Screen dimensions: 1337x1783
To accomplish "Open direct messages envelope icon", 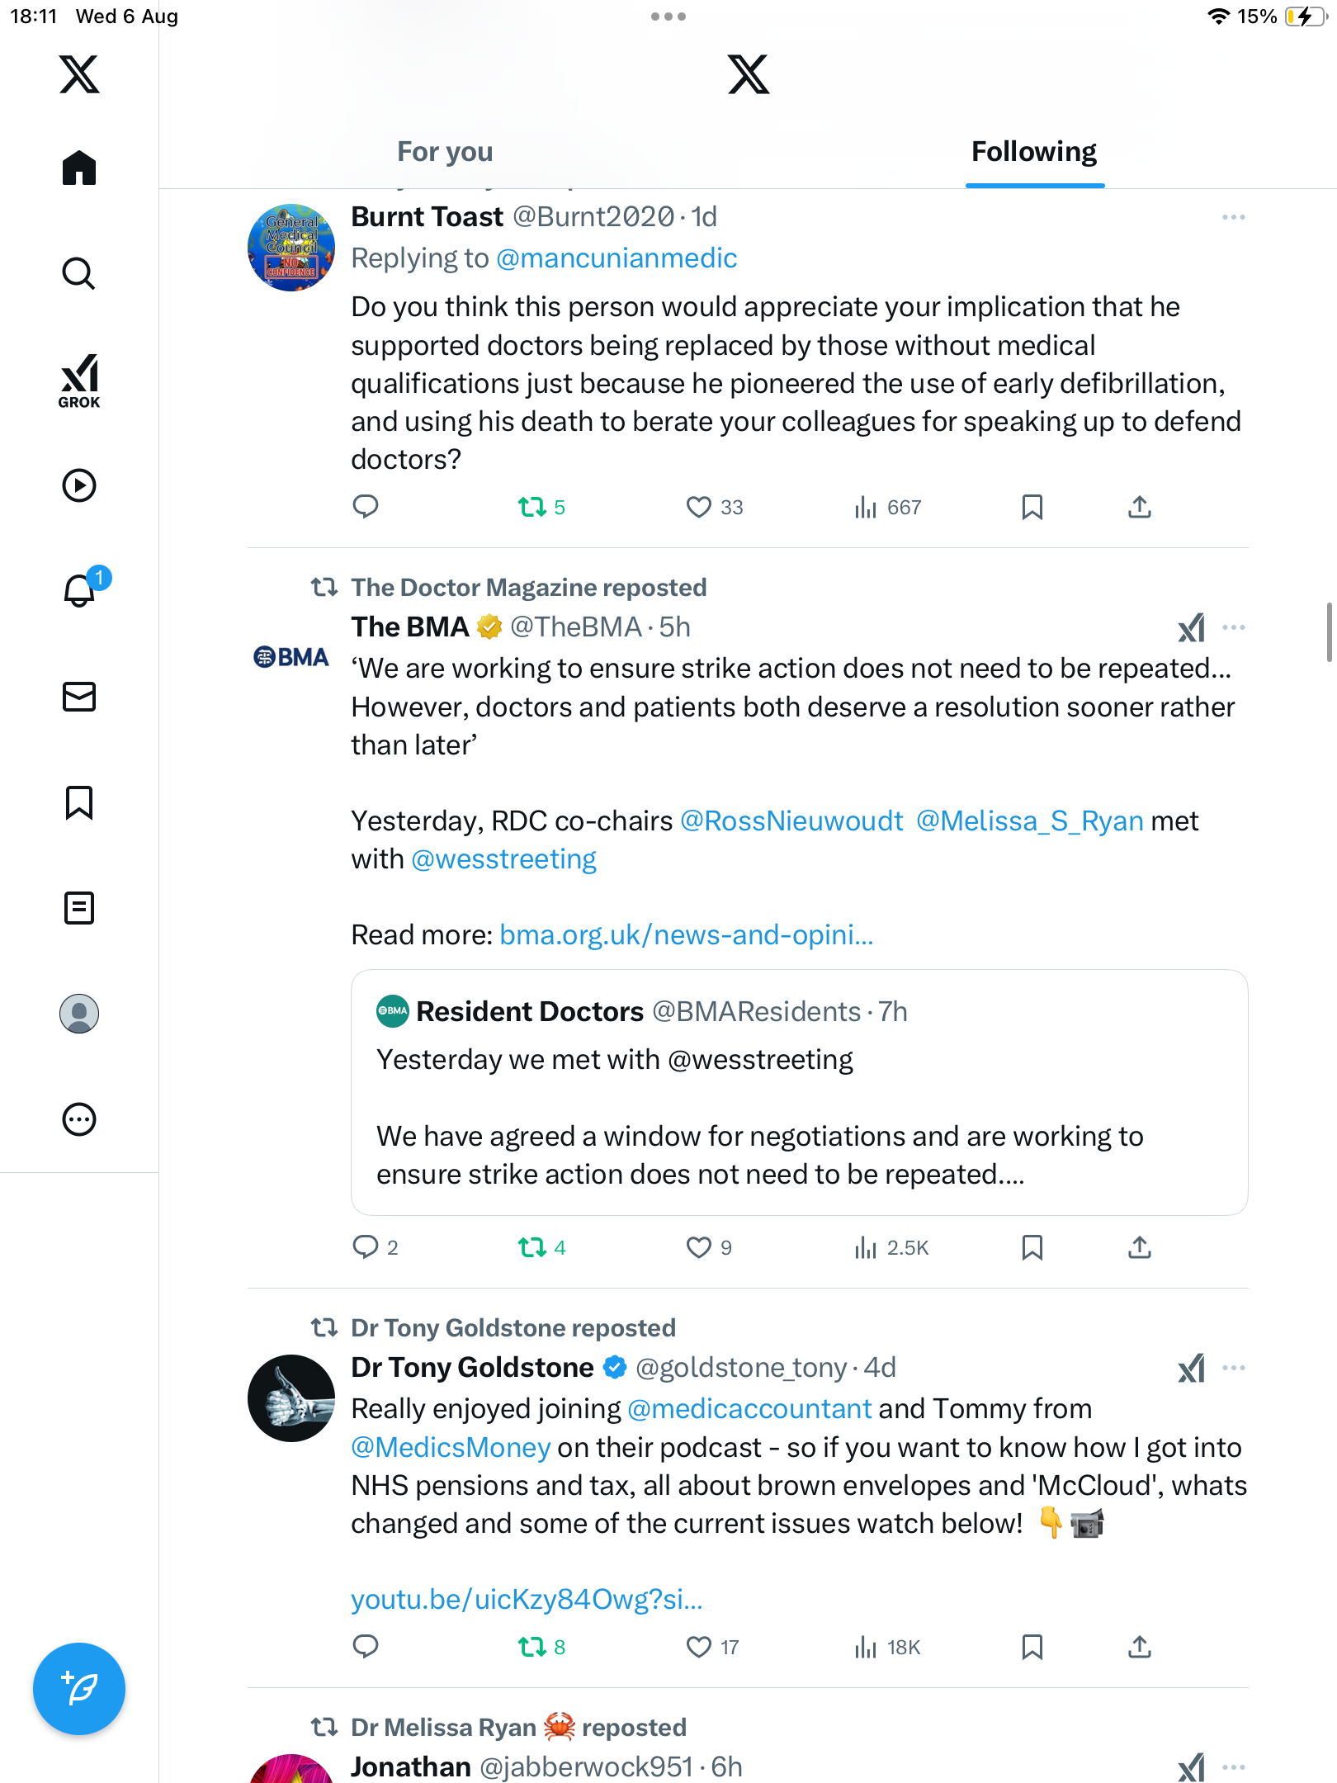I will [x=79, y=697].
